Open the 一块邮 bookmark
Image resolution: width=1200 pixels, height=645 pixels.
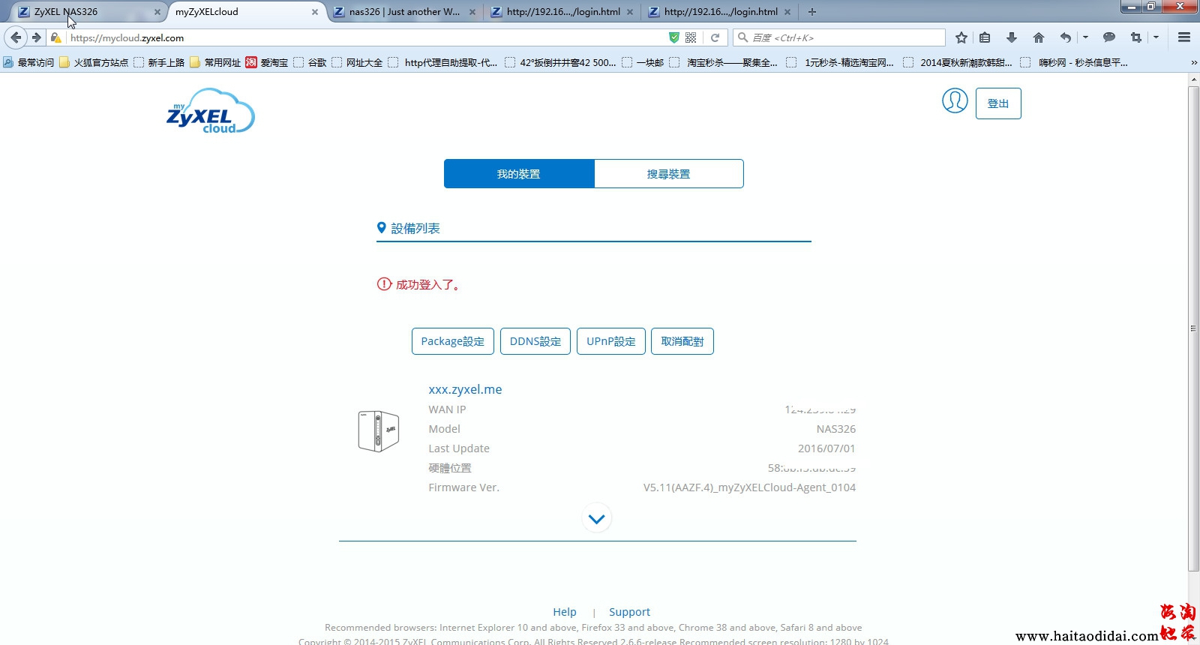643,62
